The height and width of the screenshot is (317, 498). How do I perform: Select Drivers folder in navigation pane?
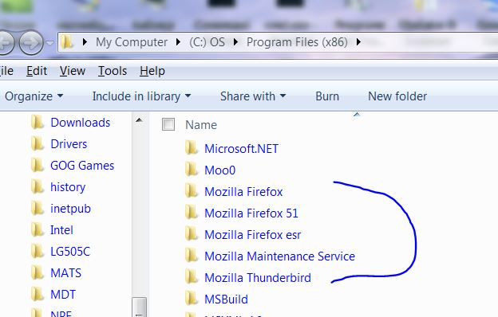(x=69, y=144)
